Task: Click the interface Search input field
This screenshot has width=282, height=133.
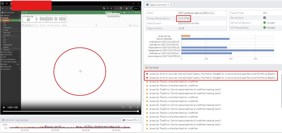Action: click(x=78, y=25)
